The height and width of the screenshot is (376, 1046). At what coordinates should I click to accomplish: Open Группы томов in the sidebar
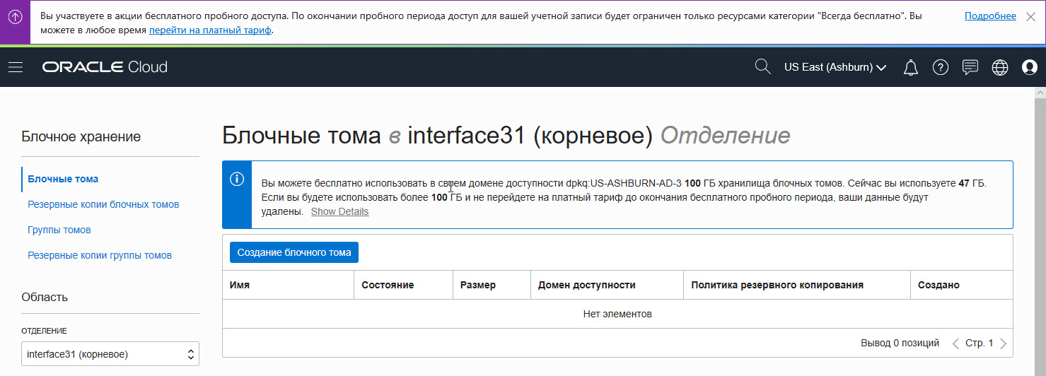[59, 230]
